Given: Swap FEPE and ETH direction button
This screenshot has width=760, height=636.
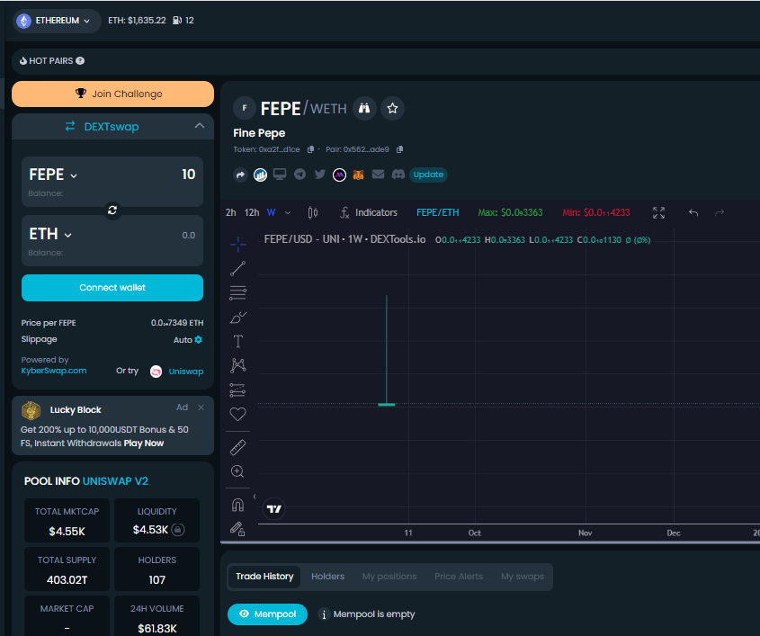Looking at the screenshot, I should 112,211.
